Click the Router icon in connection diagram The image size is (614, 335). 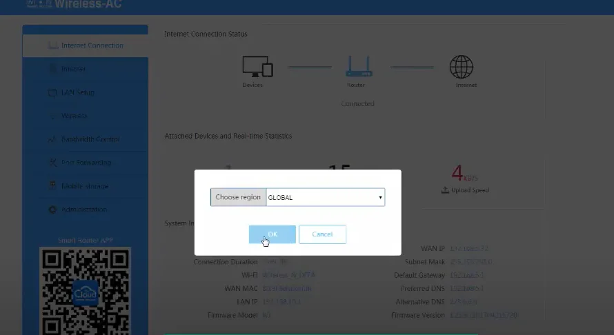pos(359,67)
